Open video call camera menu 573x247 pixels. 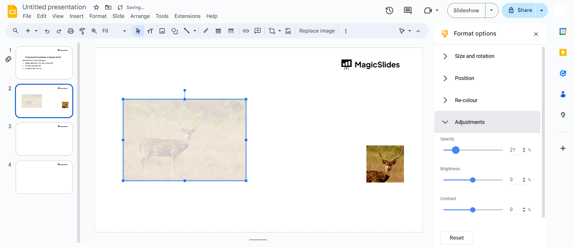[x=431, y=10]
